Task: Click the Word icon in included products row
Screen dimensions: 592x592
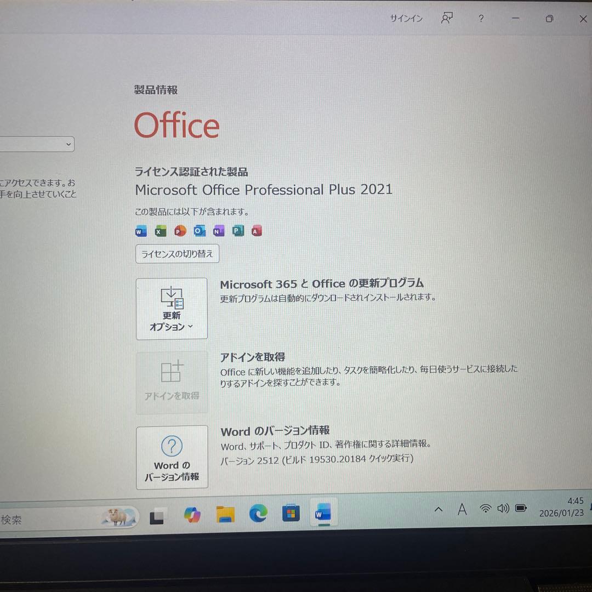Action: 140,231
